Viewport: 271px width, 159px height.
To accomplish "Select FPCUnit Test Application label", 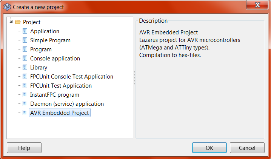I will coord(61,86).
